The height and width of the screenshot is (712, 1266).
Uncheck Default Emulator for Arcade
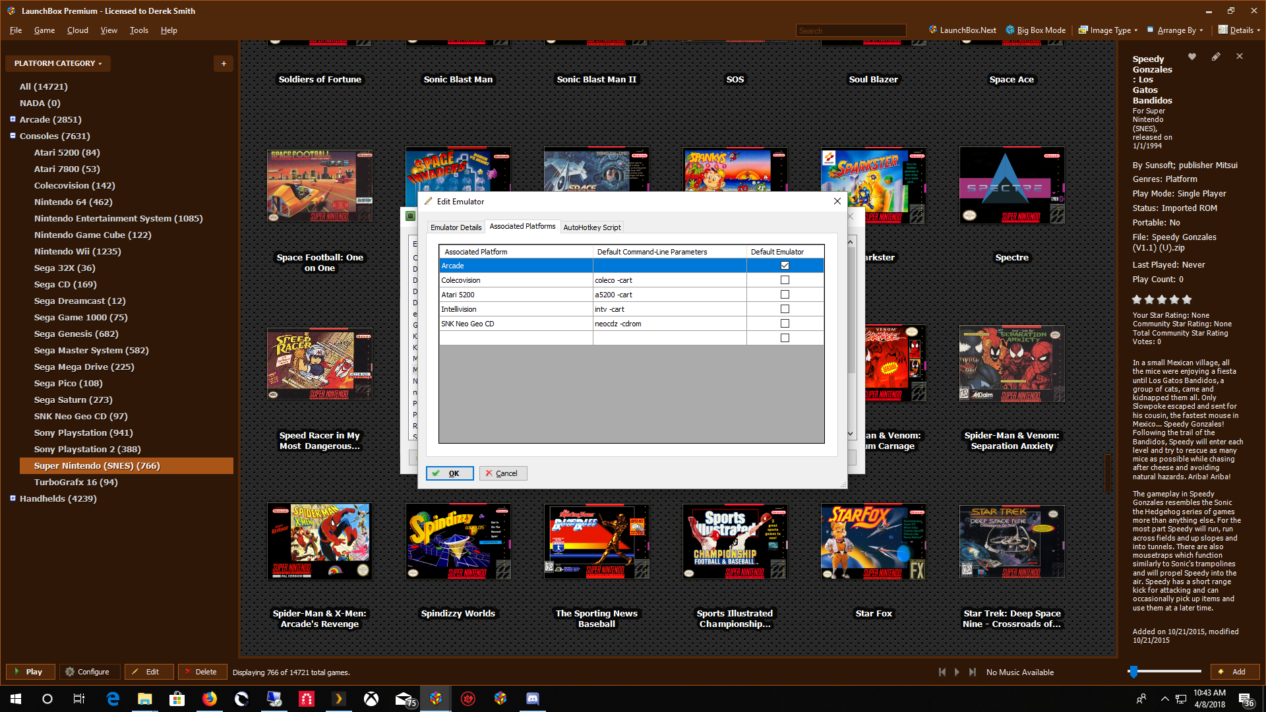coord(785,266)
